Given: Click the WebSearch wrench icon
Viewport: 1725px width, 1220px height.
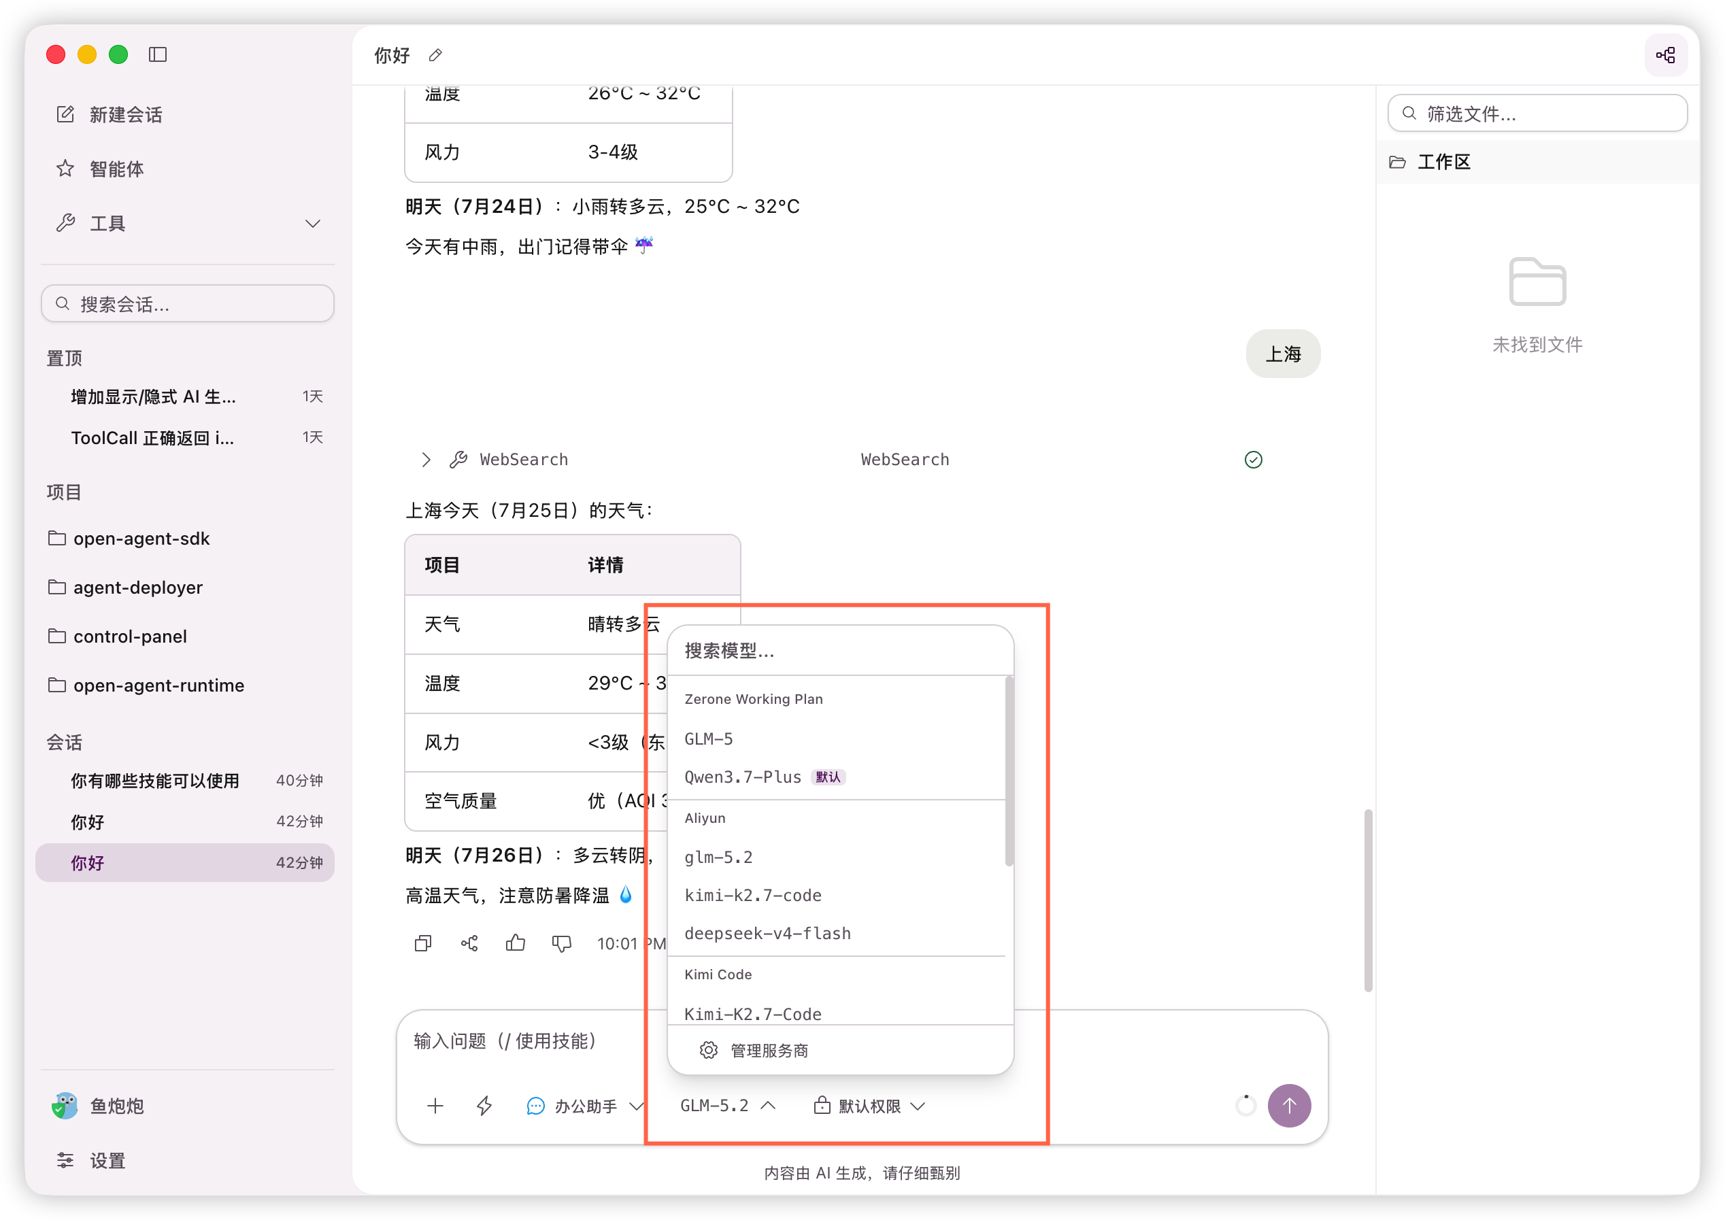Looking at the screenshot, I should 458,460.
